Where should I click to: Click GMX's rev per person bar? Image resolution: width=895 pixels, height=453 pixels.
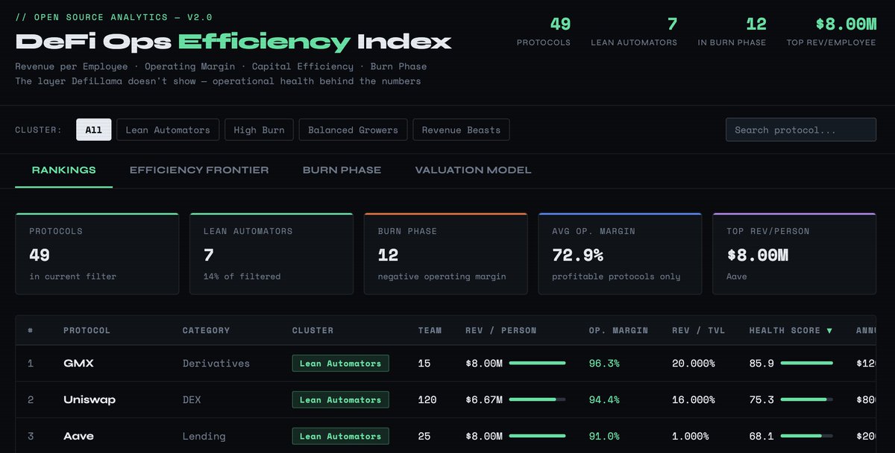pyautogui.click(x=537, y=364)
